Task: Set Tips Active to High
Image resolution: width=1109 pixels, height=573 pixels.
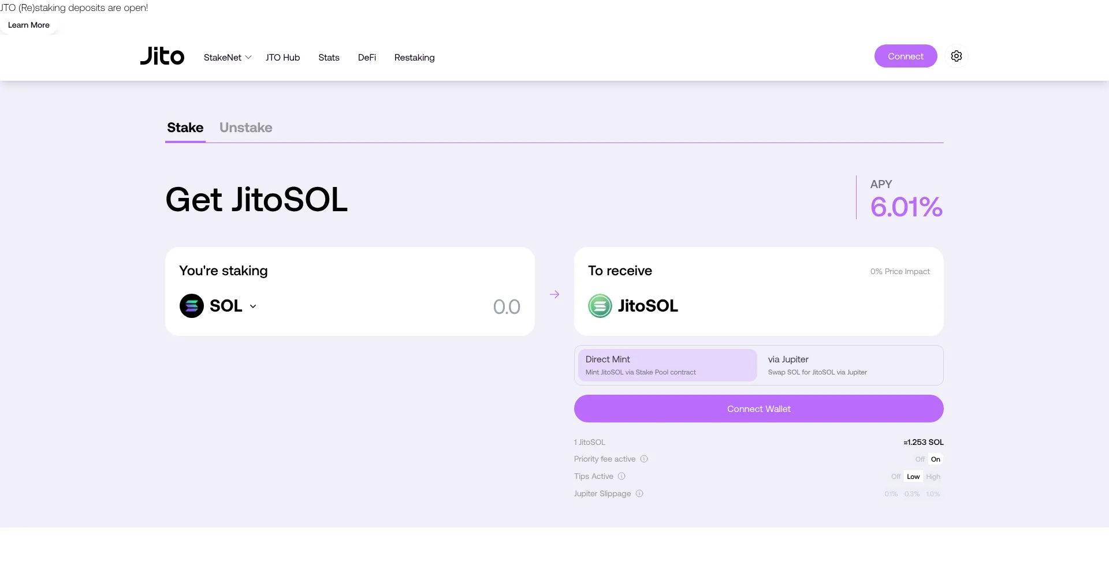Action: [933, 477]
